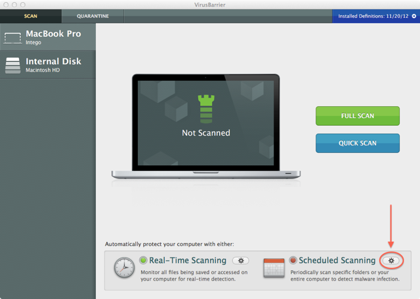Image resolution: width=420 pixels, height=299 pixels.
Task: Click the Not Scanned status text
Action: click(206, 132)
